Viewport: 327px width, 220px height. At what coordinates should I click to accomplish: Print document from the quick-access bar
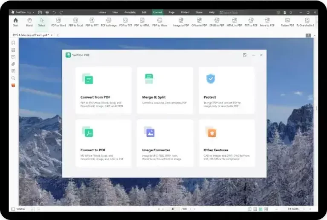(47, 12)
